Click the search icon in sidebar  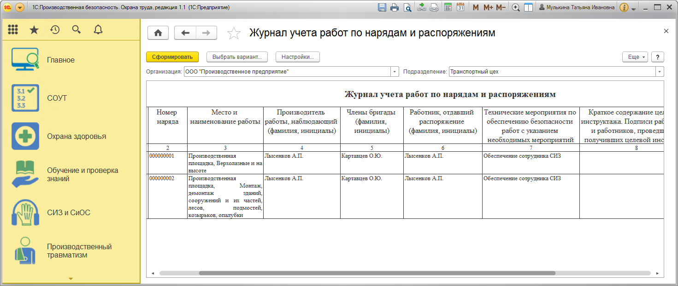(77, 30)
